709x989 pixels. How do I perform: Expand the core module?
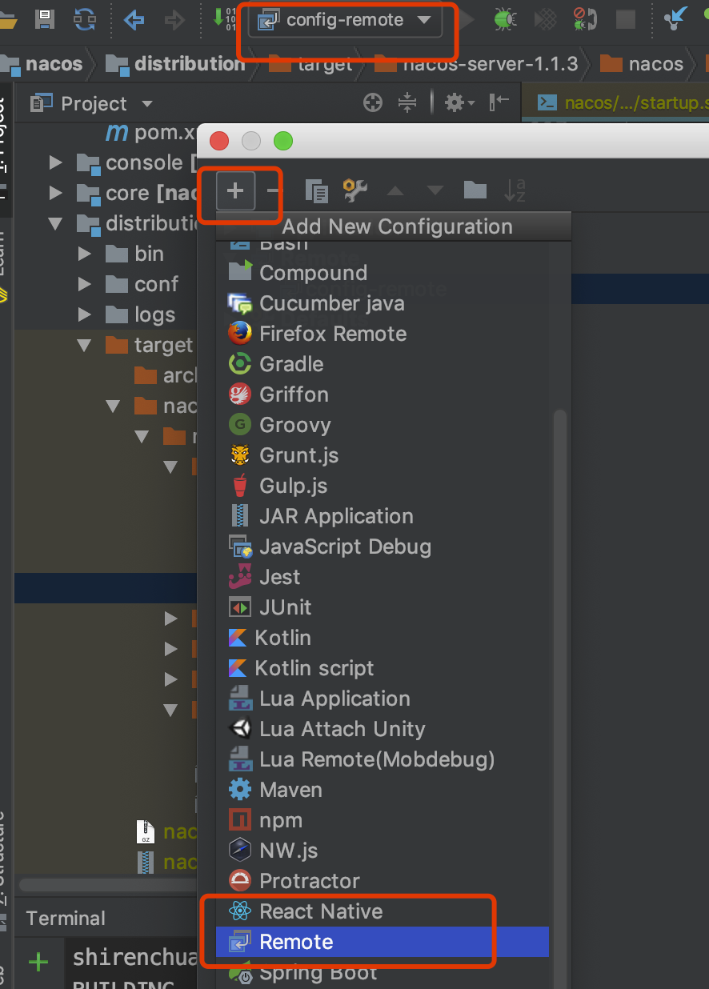55,193
